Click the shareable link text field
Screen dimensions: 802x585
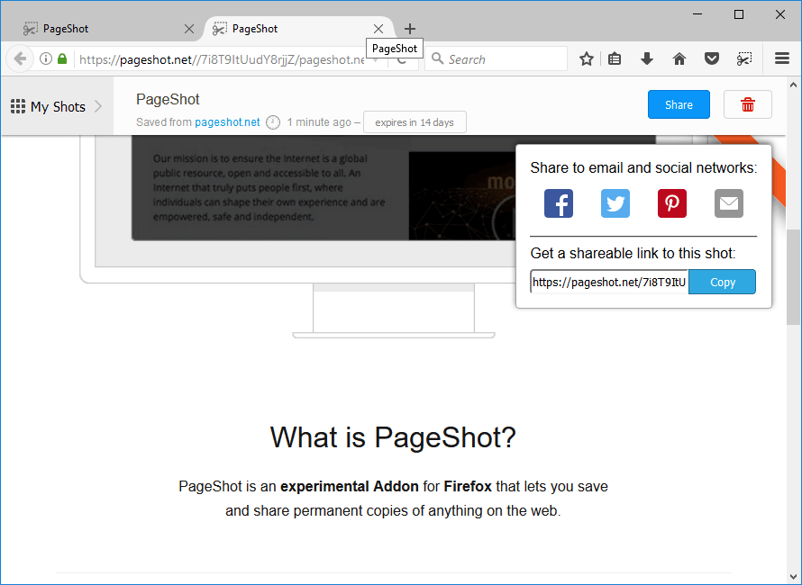coord(608,282)
